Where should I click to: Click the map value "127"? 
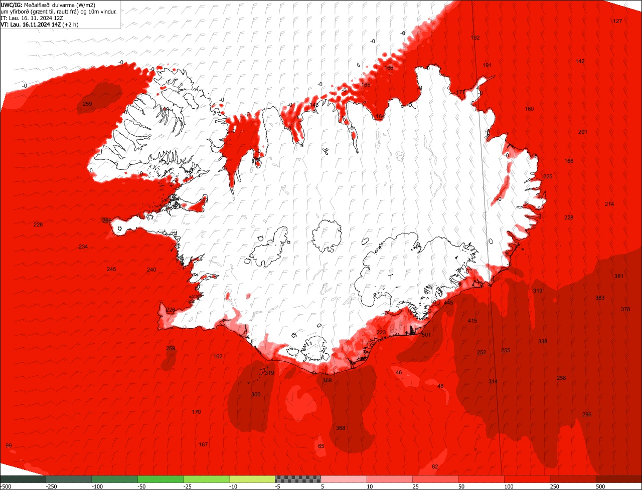point(617,21)
